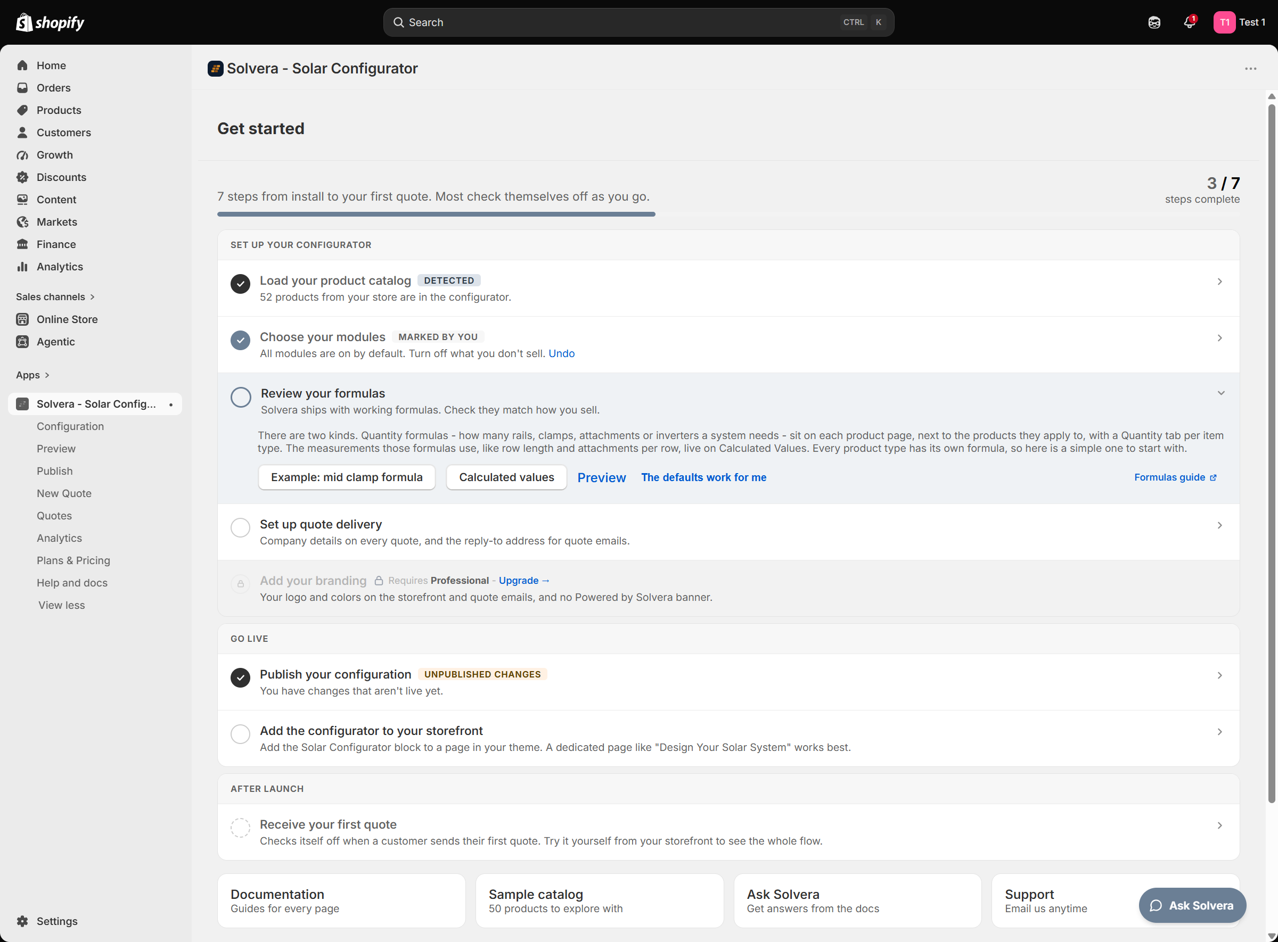Go to the Publish page in sidebar
1278x942 pixels.
pos(55,472)
